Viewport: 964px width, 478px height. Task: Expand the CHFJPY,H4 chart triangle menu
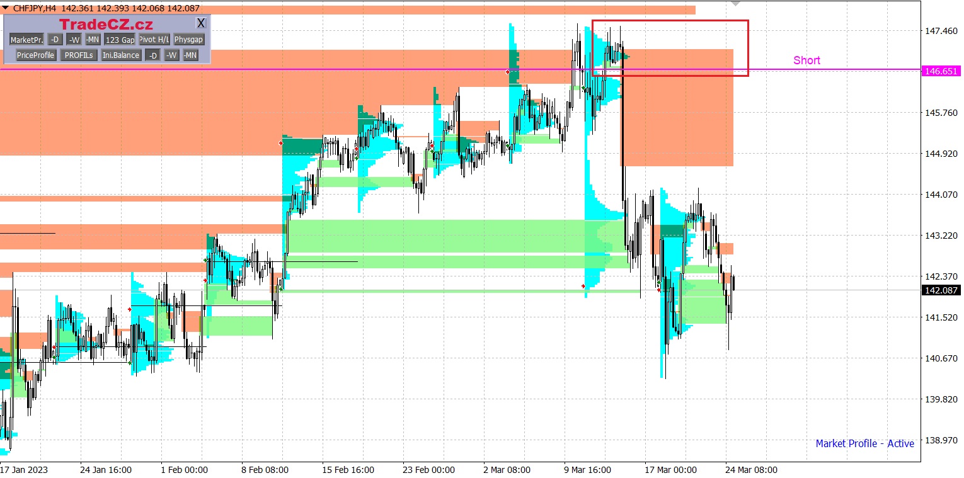click(x=6, y=8)
